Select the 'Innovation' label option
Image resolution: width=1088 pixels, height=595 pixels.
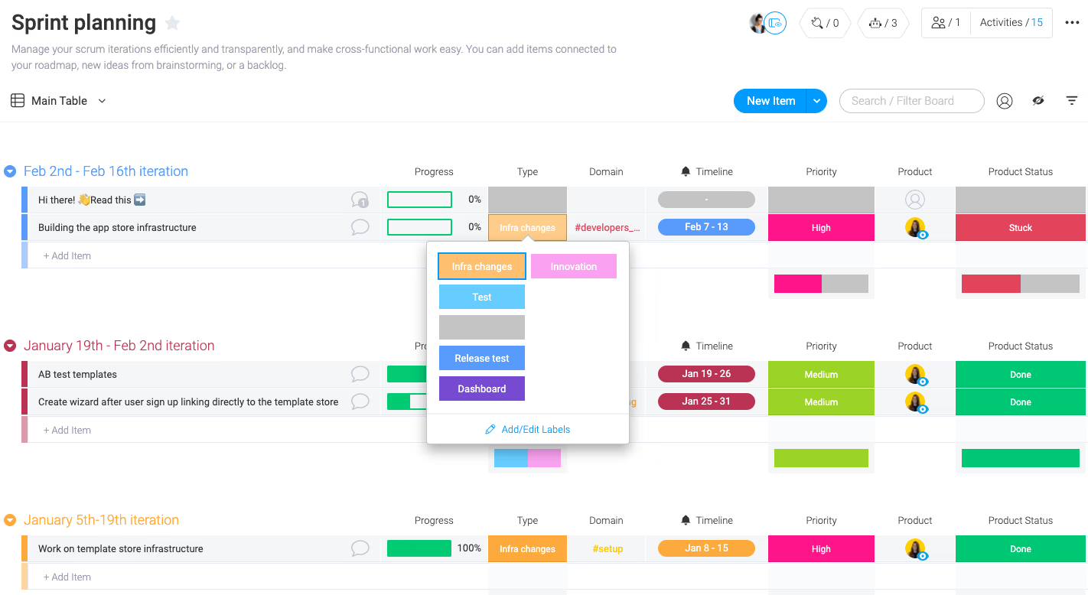point(574,266)
